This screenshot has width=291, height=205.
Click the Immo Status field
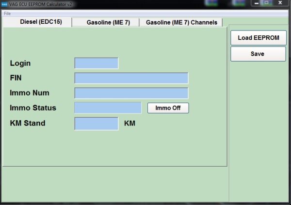pyautogui.click(x=108, y=108)
